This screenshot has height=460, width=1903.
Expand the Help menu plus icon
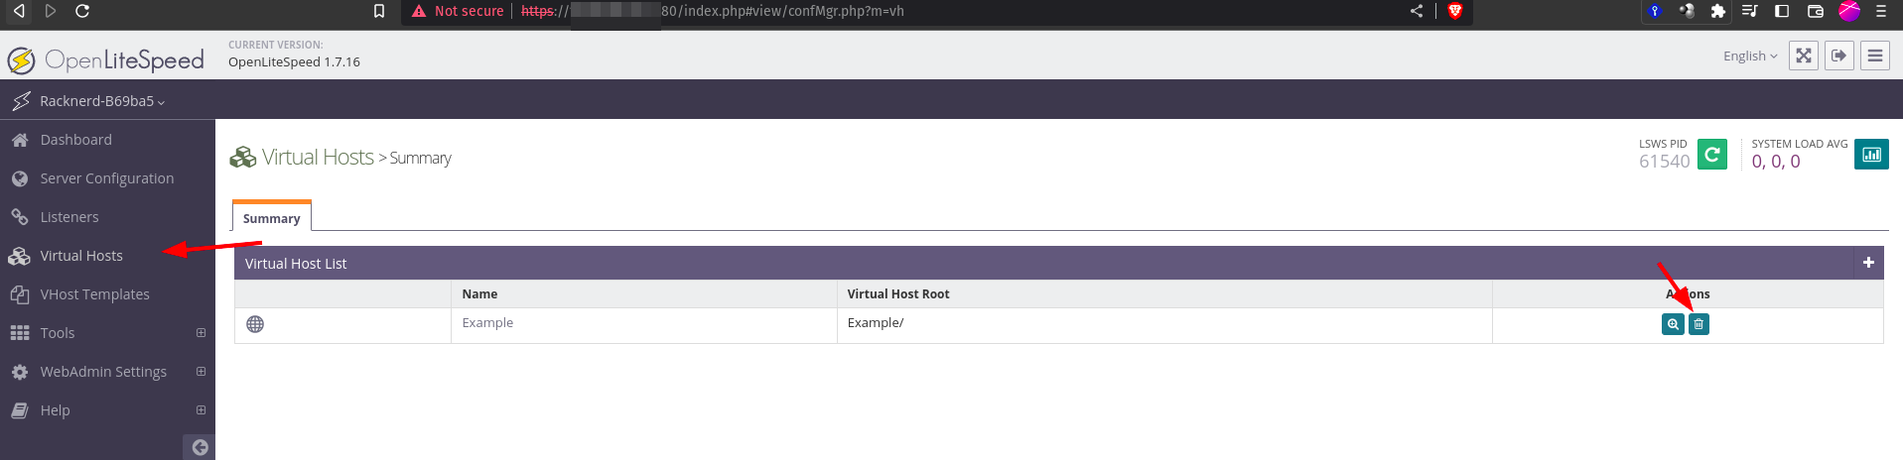(x=201, y=410)
